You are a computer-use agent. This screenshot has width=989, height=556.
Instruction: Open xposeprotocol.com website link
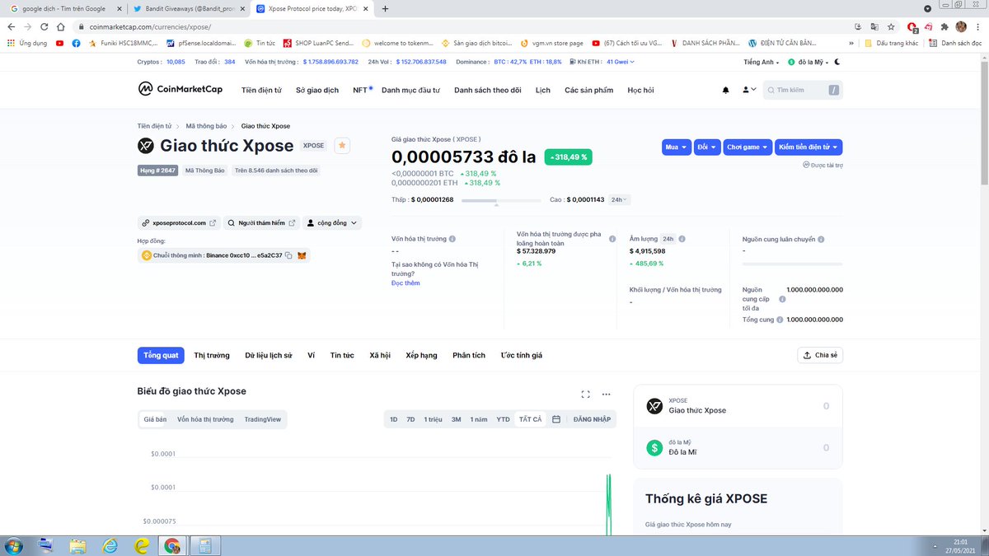(x=179, y=222)
